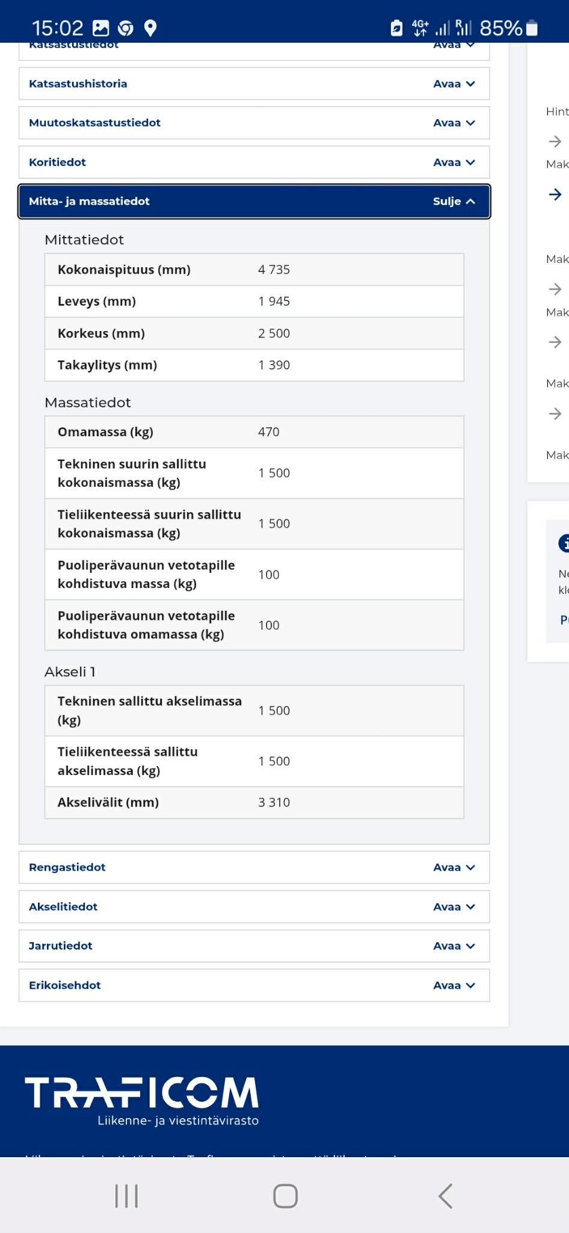
Task: Click the Tieliikenteessä sallittu akselimassa label
Action: (128, 761)
